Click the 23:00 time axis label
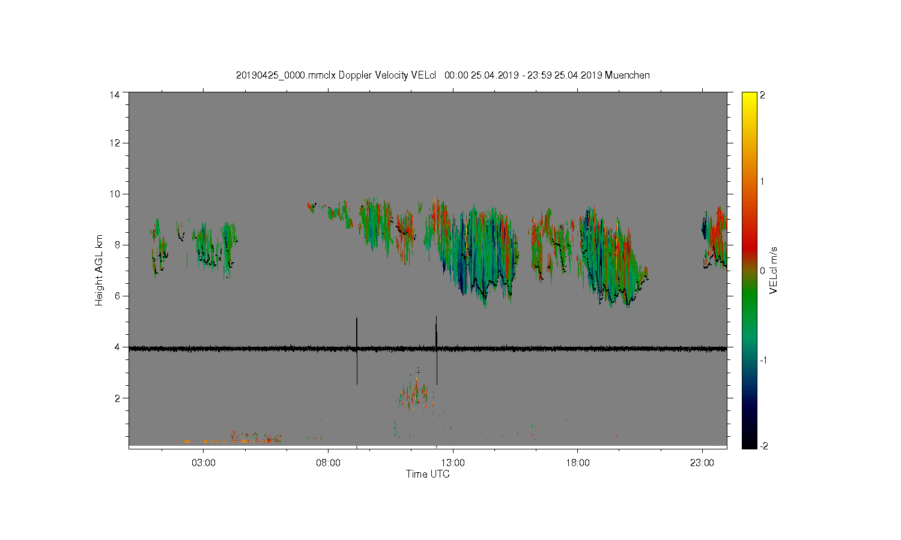The height and width of the screenshot is (540, 901). (702, 463)
